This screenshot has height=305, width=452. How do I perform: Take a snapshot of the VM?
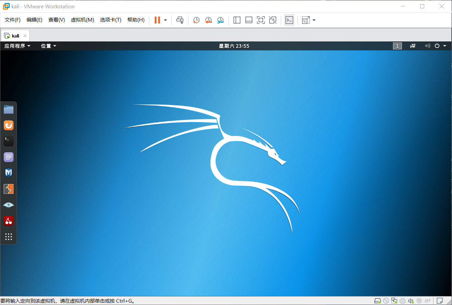tap(196, 20)
